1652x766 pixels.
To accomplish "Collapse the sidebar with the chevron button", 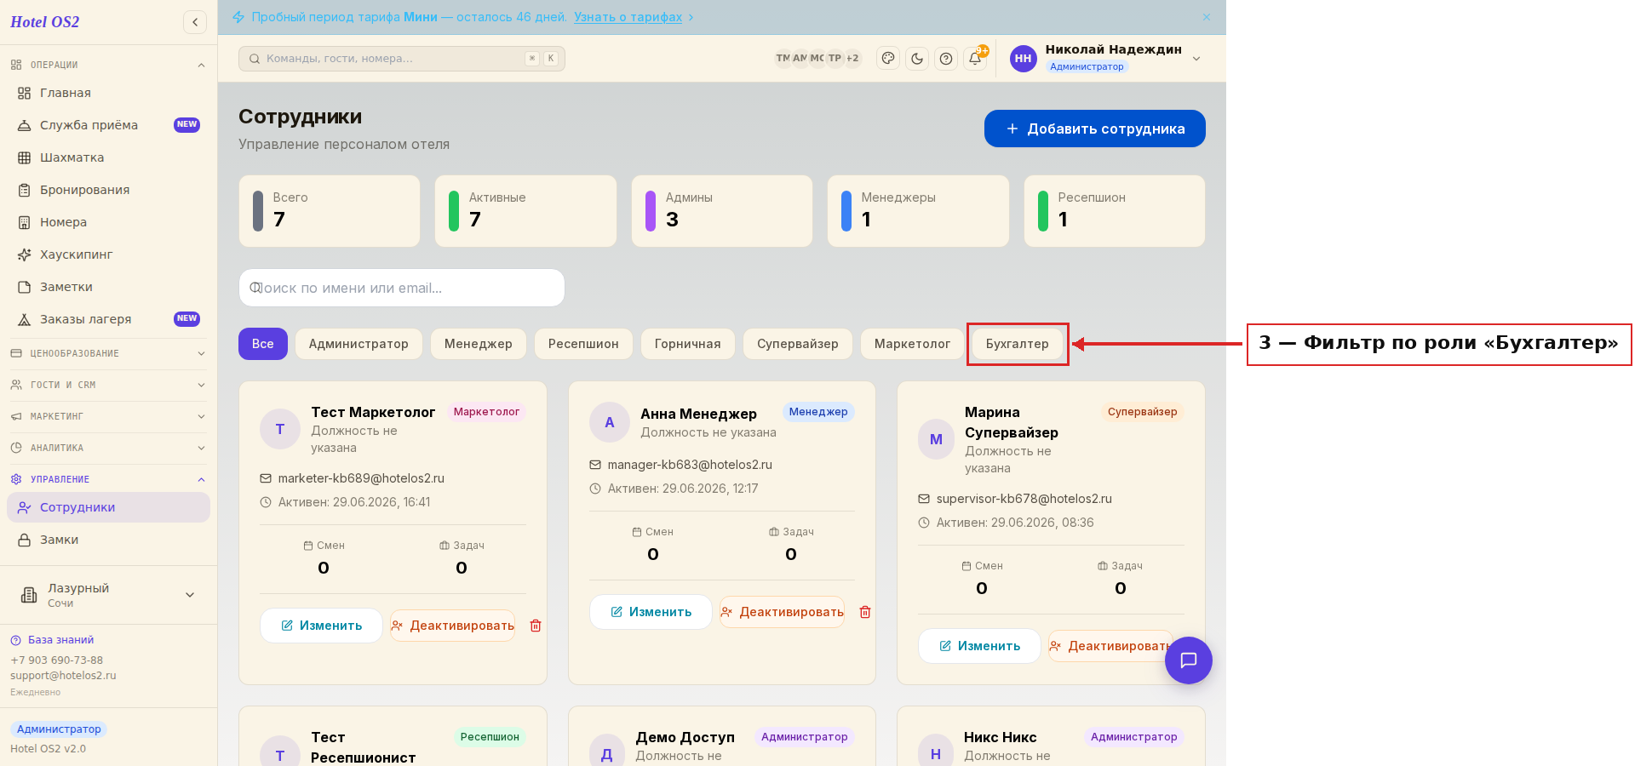I will [195, 22].
